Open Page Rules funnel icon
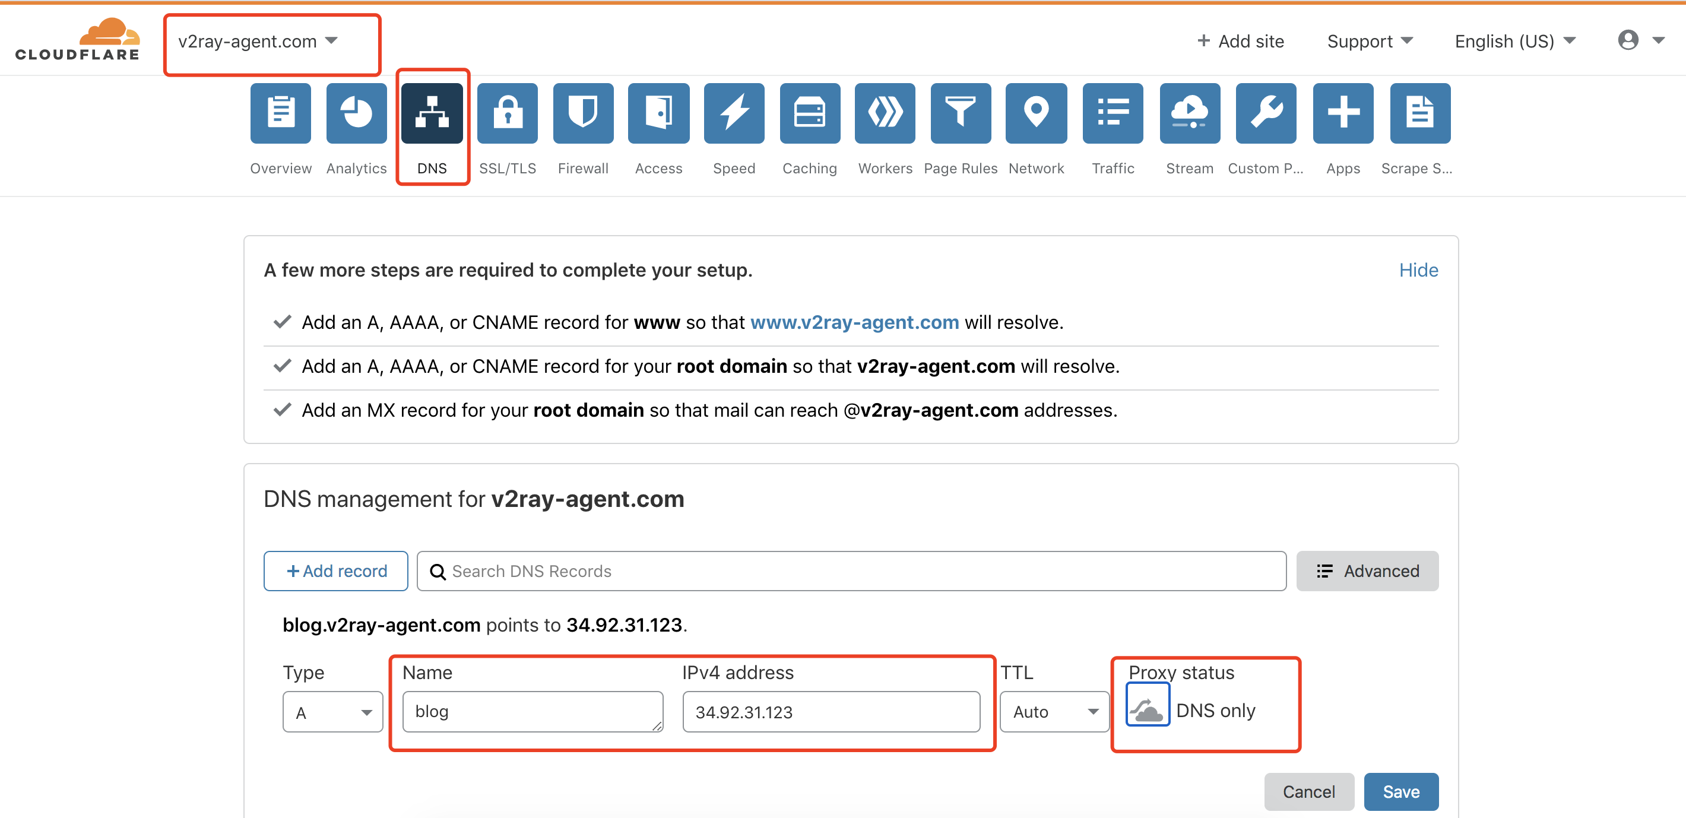The image size is (1686, 818). click(960, 113)
